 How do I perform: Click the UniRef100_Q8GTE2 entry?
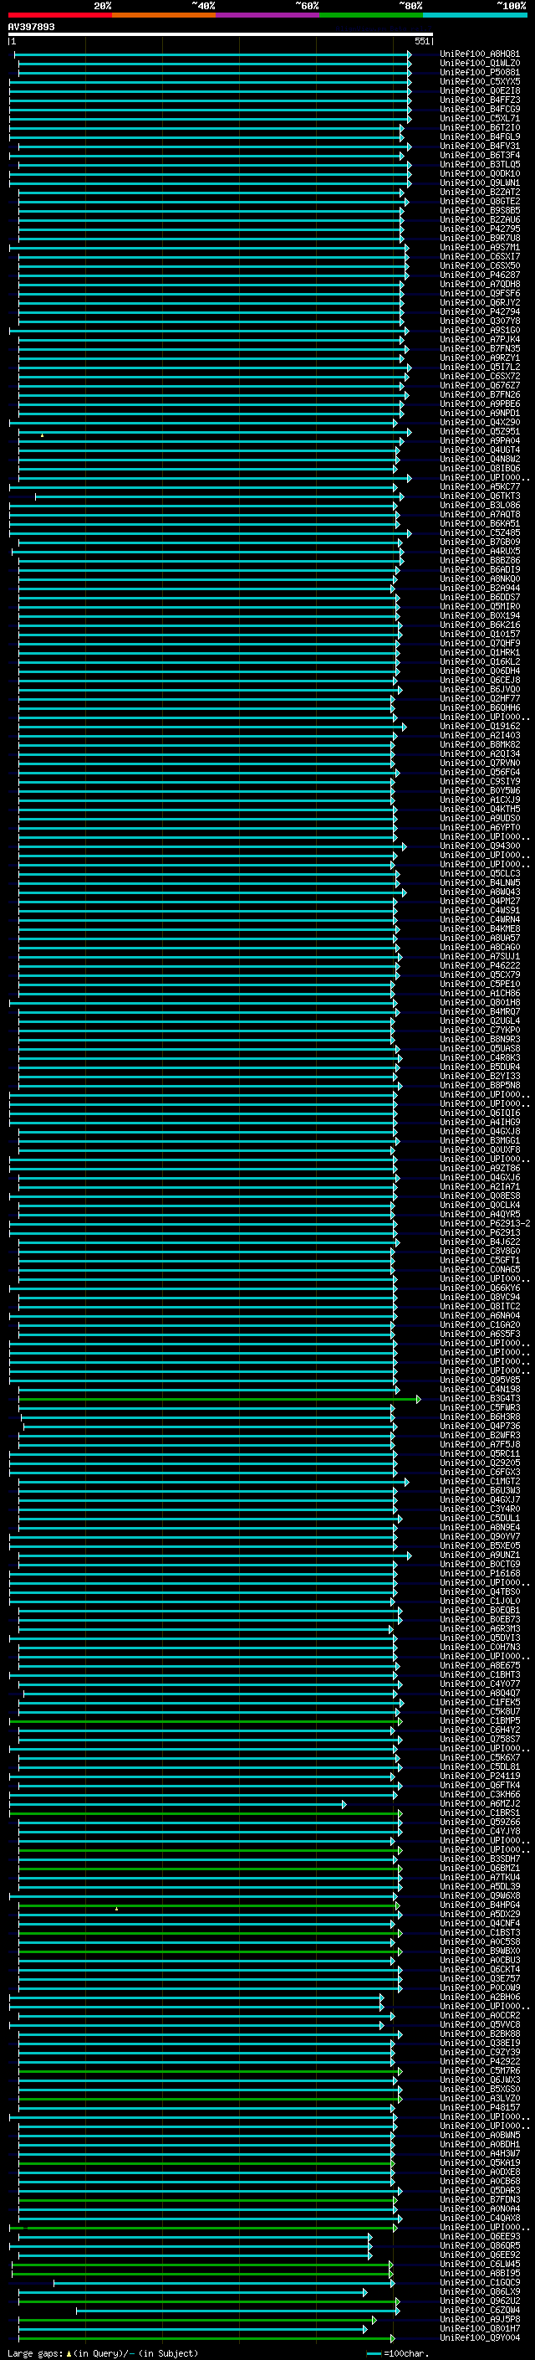tap(479, 201)
